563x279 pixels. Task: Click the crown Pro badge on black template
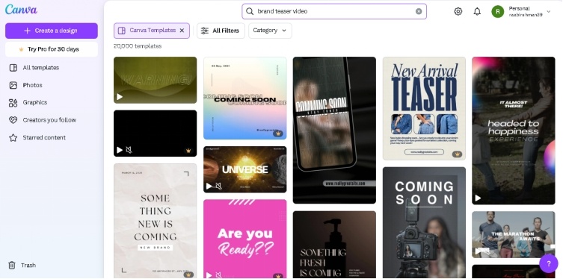pyautogui.click(x=188, y=151)
